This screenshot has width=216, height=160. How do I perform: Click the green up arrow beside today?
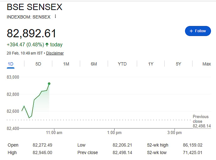[x=47, y=44]
